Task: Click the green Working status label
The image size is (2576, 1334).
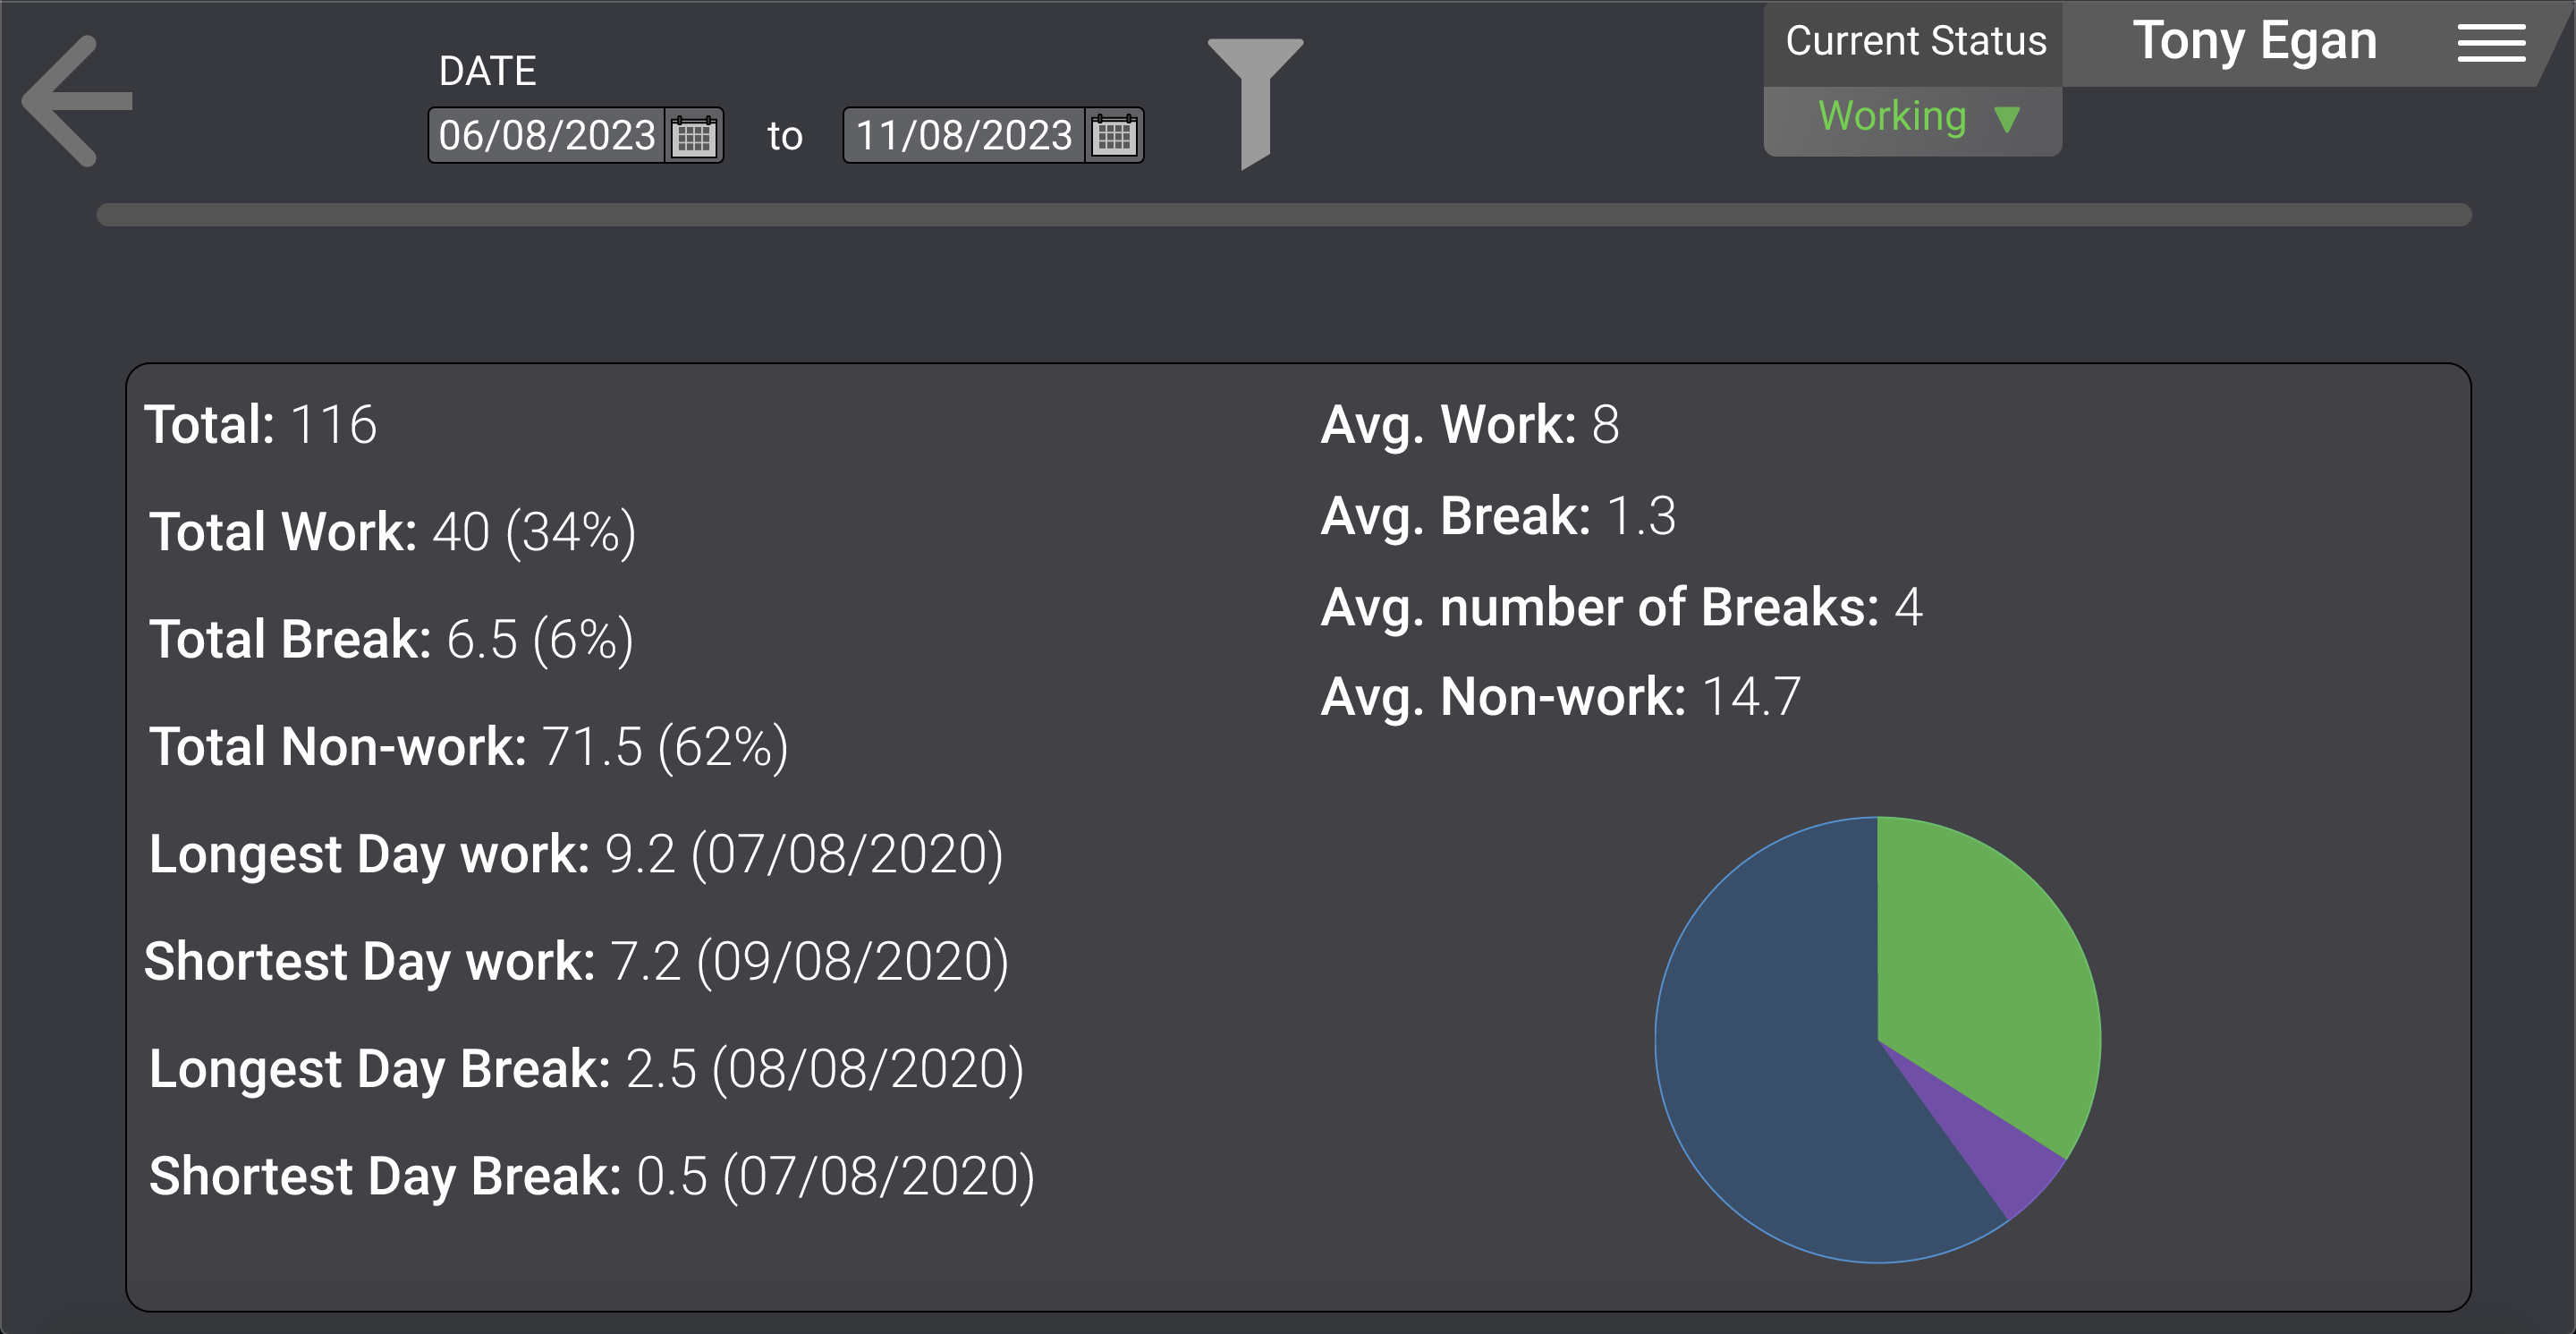Action: [x=1892, y=117]
